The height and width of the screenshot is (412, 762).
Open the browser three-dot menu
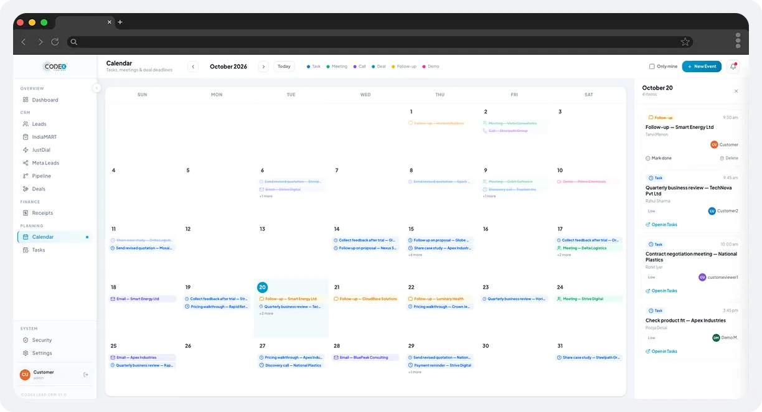[x=738, y=40]
